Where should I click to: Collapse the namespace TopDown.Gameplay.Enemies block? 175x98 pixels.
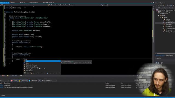[4, 12]
